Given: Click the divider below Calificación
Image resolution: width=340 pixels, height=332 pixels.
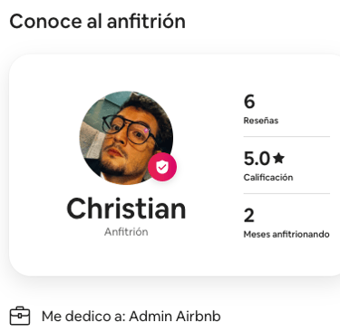Looking at the screenshot, I should click(287, 193).
